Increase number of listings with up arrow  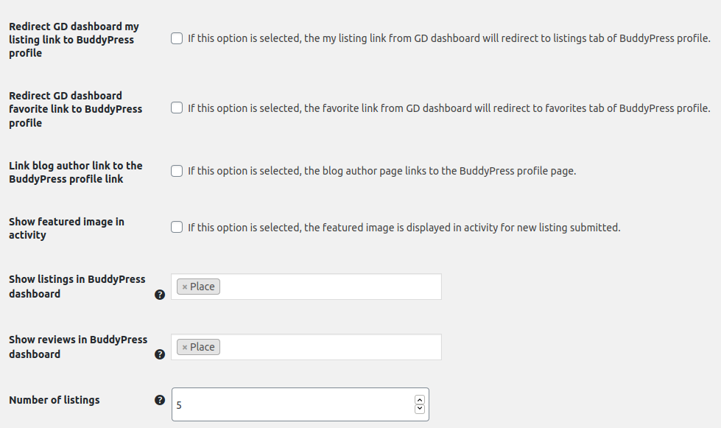pyautogui.click(x=420, y=399)
